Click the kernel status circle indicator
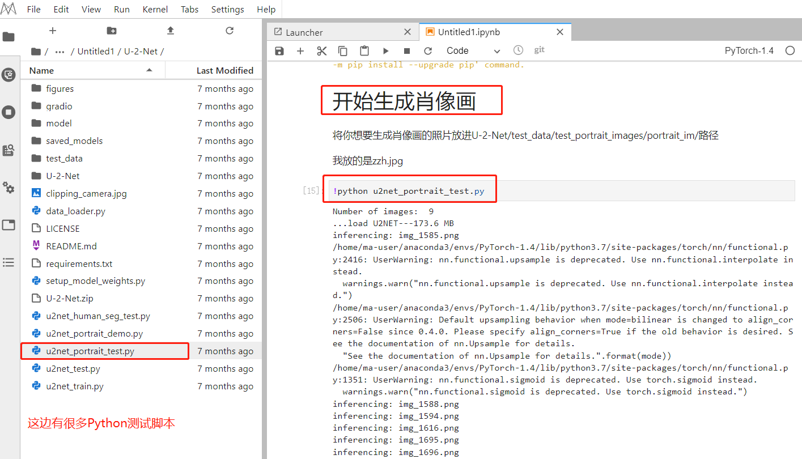Image resolution: width=802 pixels, height=459 pixels. (x=790, y=51)
